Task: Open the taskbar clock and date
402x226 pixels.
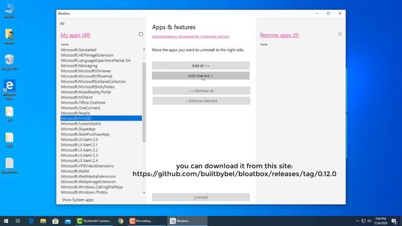Action: point(381,221)
